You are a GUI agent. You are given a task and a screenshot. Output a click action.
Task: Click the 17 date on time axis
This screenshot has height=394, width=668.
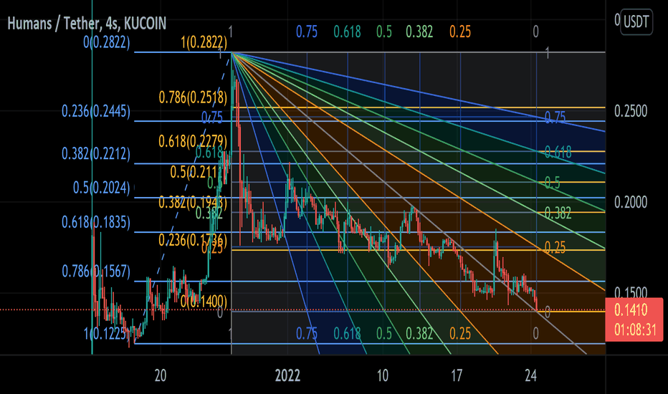point(457,375)
